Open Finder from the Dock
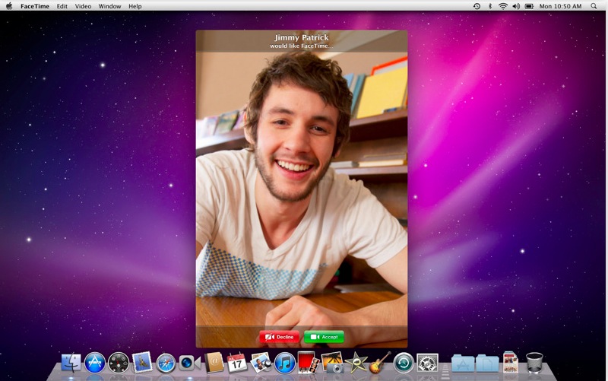608x381 pixels. click(x=71, y=364)
